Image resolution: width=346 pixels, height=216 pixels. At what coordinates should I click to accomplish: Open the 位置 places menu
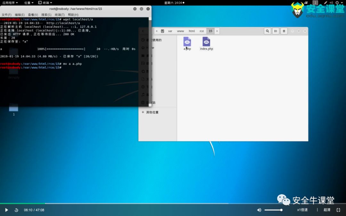[29, 3]
